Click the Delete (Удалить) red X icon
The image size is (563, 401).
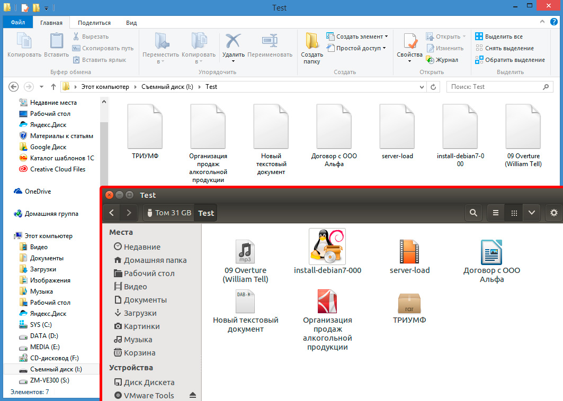pyautogui.click(x=233, y=42)
